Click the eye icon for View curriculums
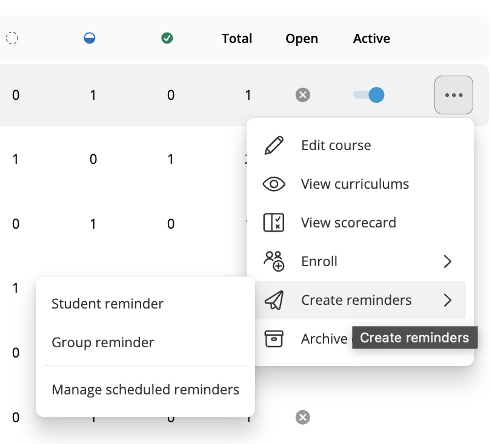This screenshot has width=492, height=444. 274,184
